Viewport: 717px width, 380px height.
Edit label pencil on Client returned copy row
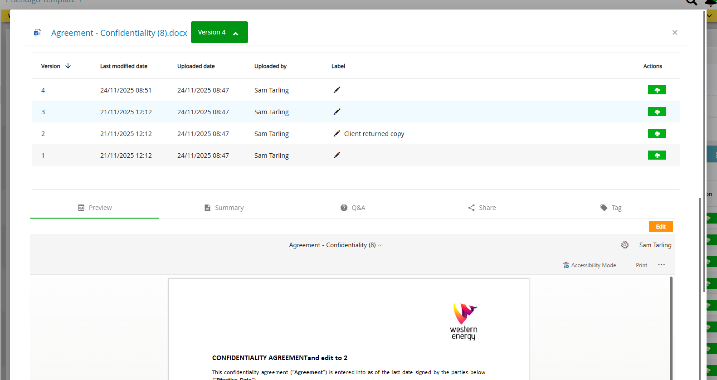click(x=337, y=133)
